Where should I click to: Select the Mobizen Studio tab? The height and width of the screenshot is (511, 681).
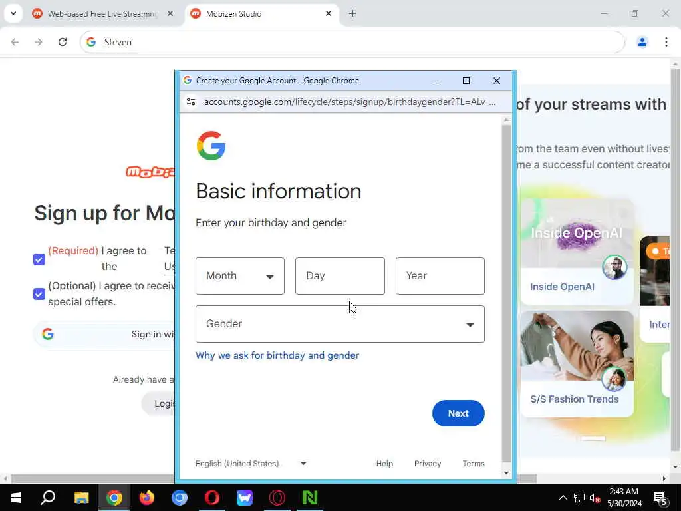(x=262, y=14)
